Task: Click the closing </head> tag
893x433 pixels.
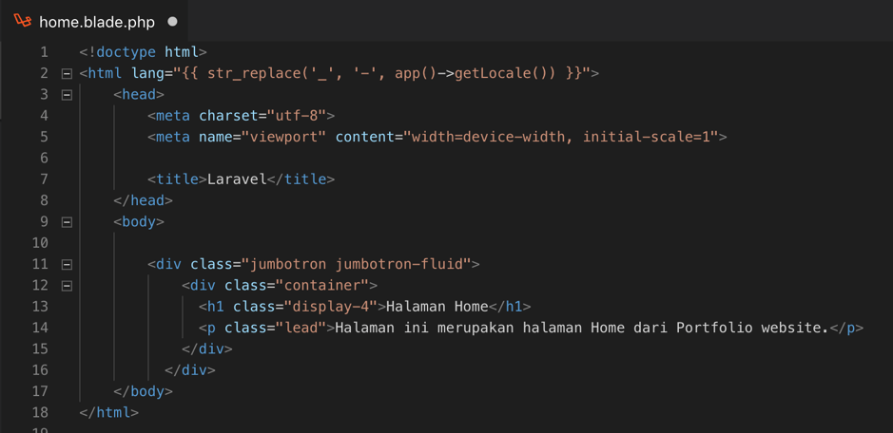Action: click(x=143, y=200)
